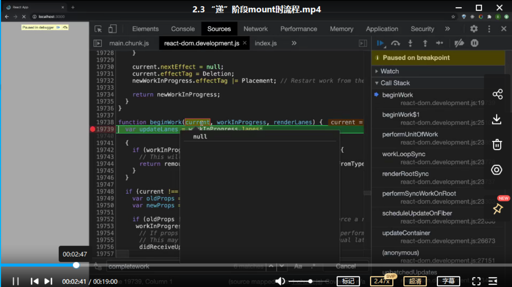Open the index.js file tab
This screenshot has height=287, width=512.
point(266,43)
